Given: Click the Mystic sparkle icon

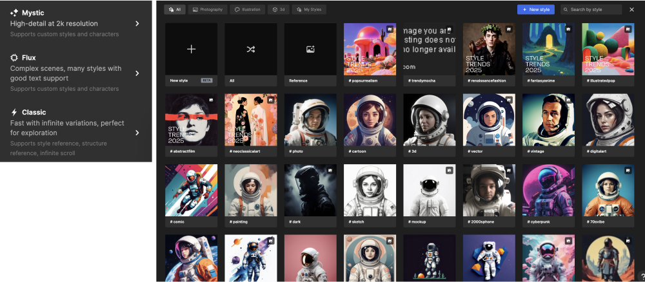Looking at the screenshot, I should point(14,13).
